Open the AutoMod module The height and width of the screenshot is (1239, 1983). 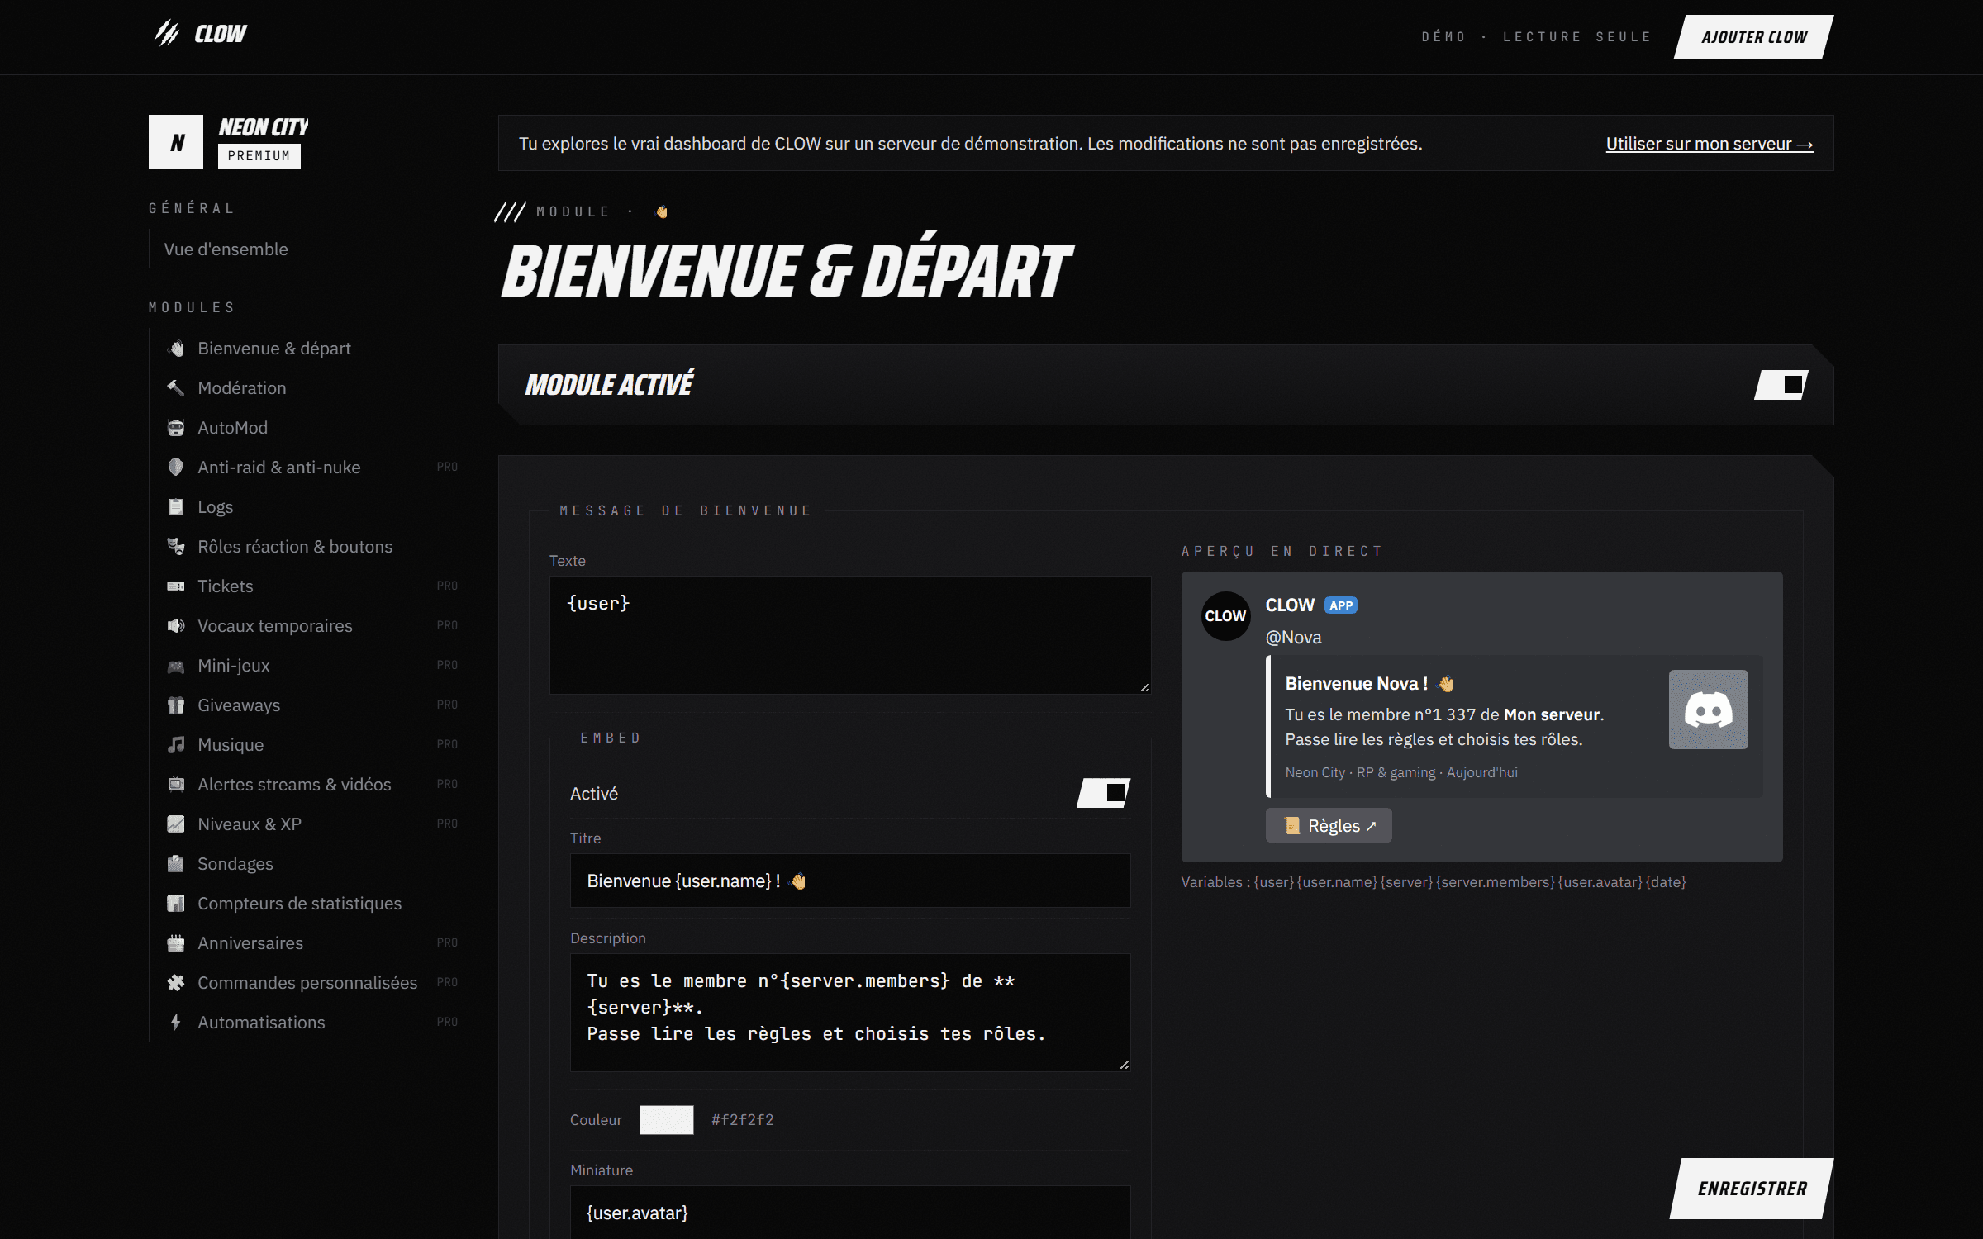click(232, 428)
